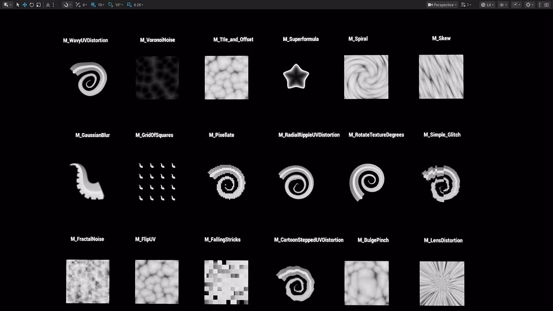Screen dimensions: 553x311
Task: Open the Show flags eye menu
Action: (503, 5)
